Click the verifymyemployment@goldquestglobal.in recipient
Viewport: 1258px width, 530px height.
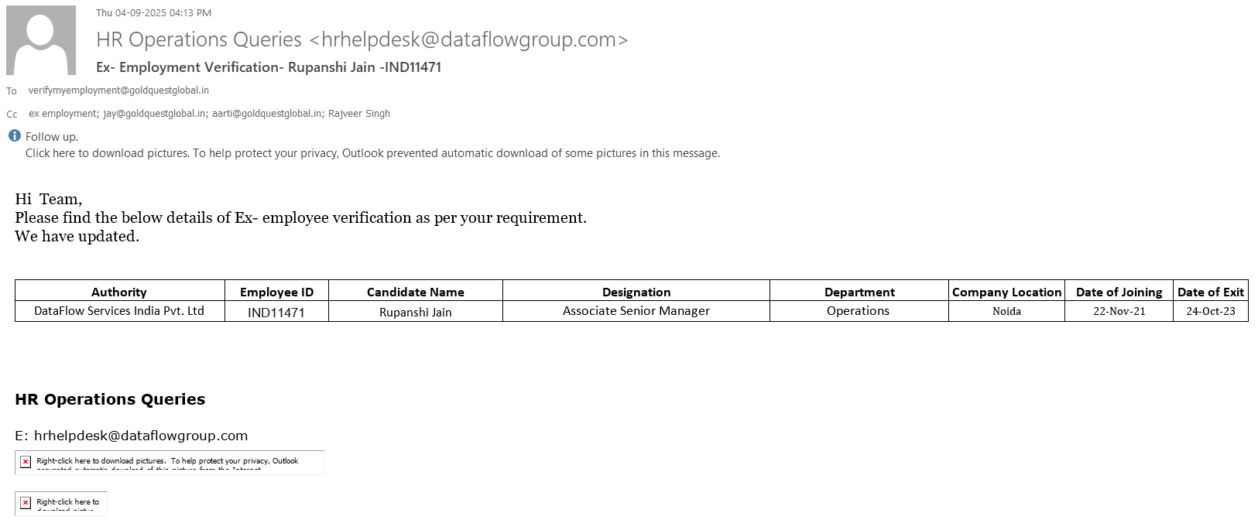(x=118, y=91)
